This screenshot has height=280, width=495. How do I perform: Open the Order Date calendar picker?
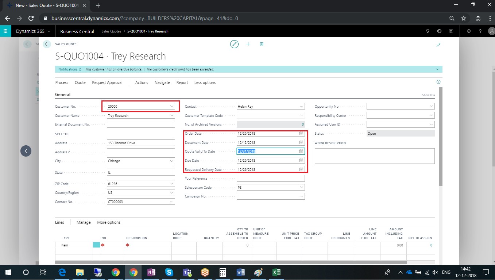point(301,134)
